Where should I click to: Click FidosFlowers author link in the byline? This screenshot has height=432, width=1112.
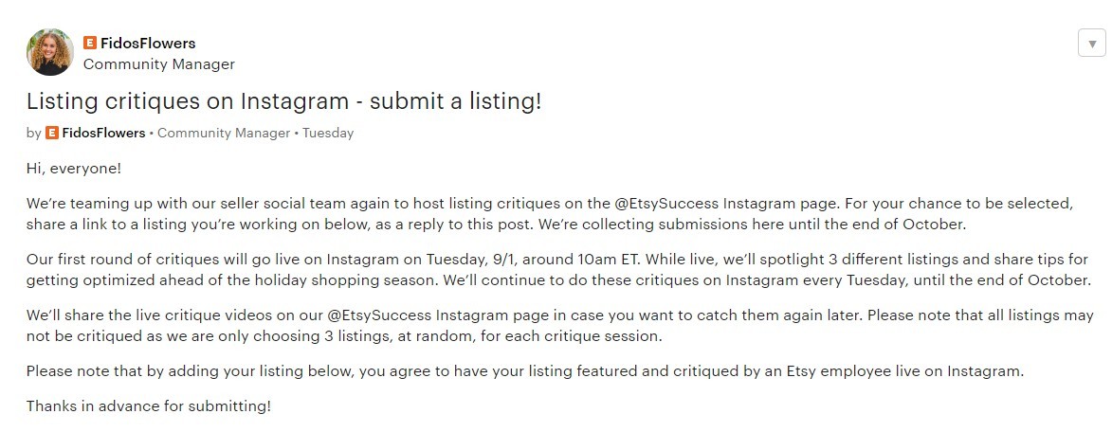[x=103, y=134]
